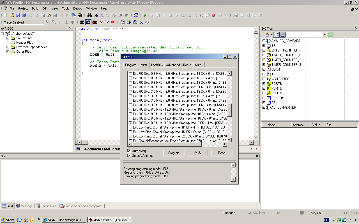Click the I/O View tree mode icon
Viewport: 359px width, 224px height.
277,34
